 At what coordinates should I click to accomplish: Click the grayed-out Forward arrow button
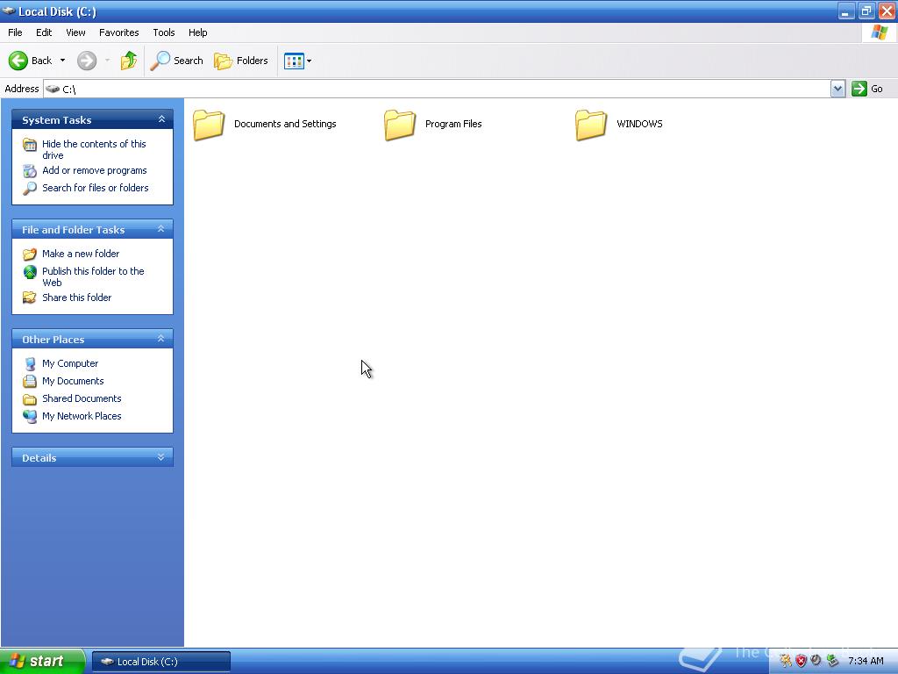click(x=87, y=61)
